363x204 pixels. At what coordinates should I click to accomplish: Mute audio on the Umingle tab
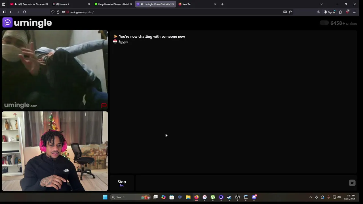(142, 4)
